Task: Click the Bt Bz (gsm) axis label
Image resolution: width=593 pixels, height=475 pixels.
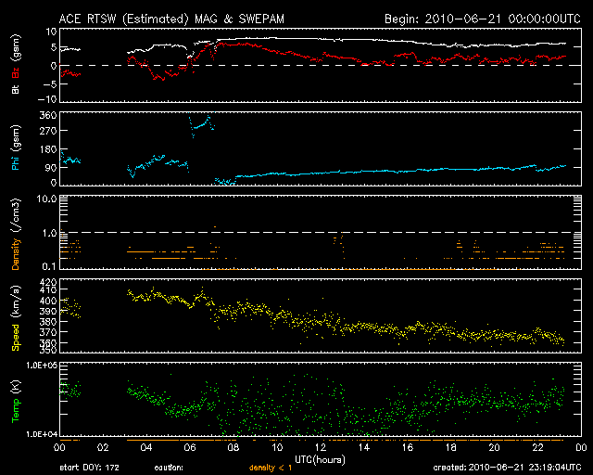Action: tap(16, 64)
